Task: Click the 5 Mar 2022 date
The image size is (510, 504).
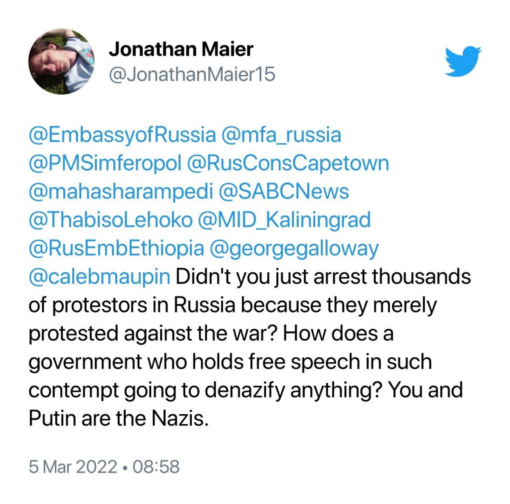Action: coord(72,467)
